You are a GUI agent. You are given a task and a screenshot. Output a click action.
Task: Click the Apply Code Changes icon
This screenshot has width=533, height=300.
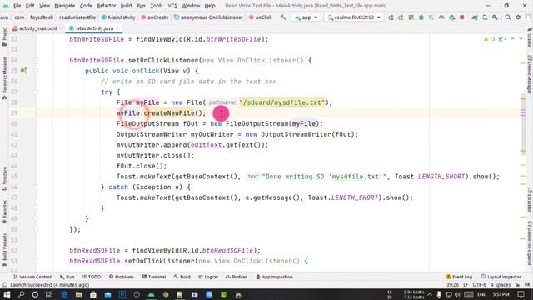click(x=411, y=17)
